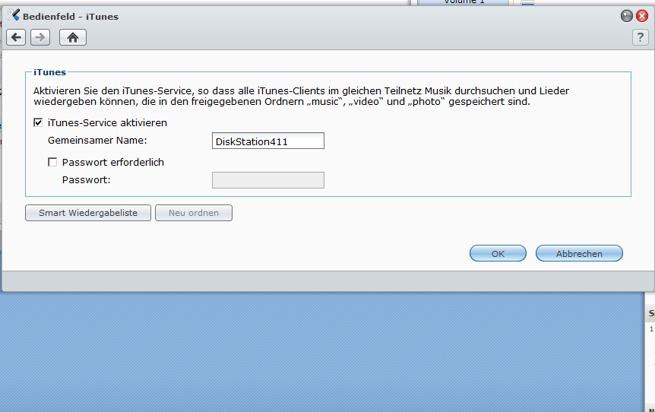Click the 'Bedienfeld - iTunes' window title

click(x=71, y=17)
